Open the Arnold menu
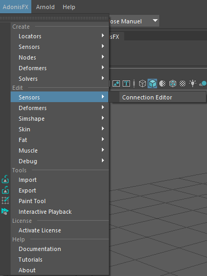 tap(45, 7)
